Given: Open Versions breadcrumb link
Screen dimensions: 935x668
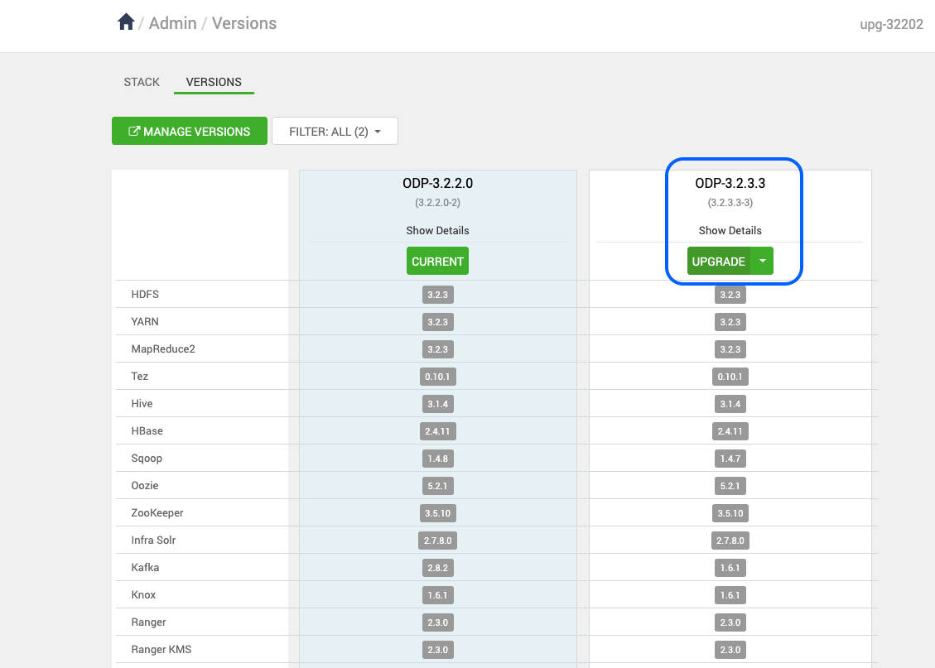Looking at the screenshot, I should 244,23.
